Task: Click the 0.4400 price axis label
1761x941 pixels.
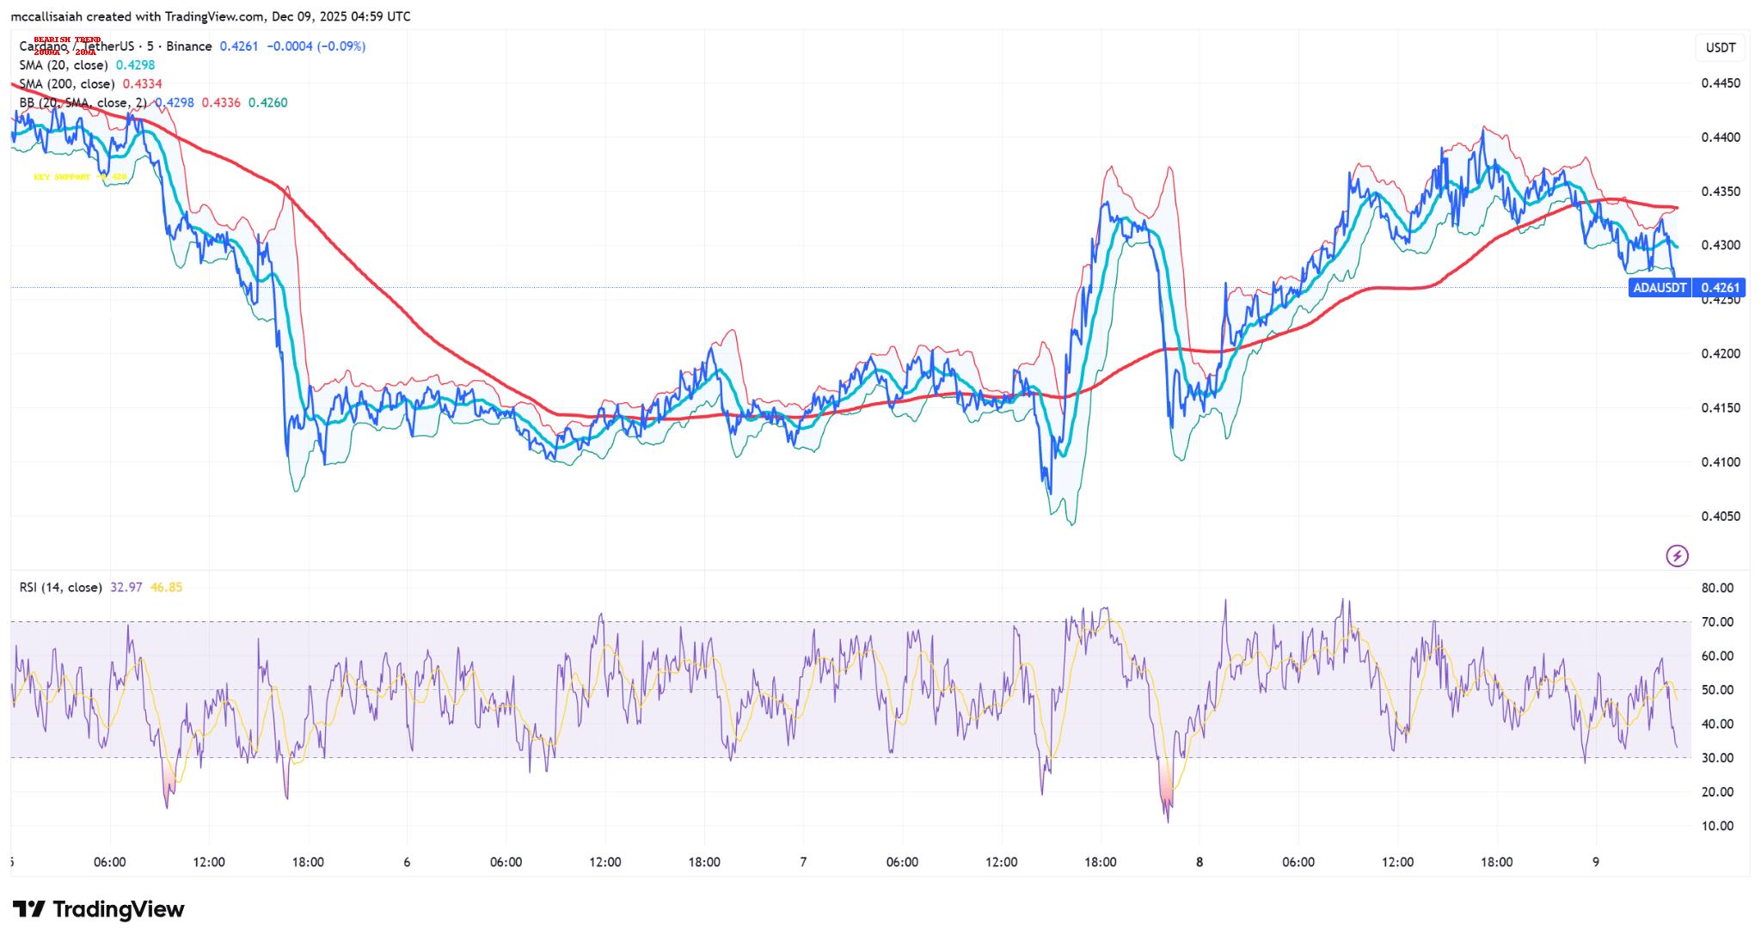Action: [x=1720, y=137]
